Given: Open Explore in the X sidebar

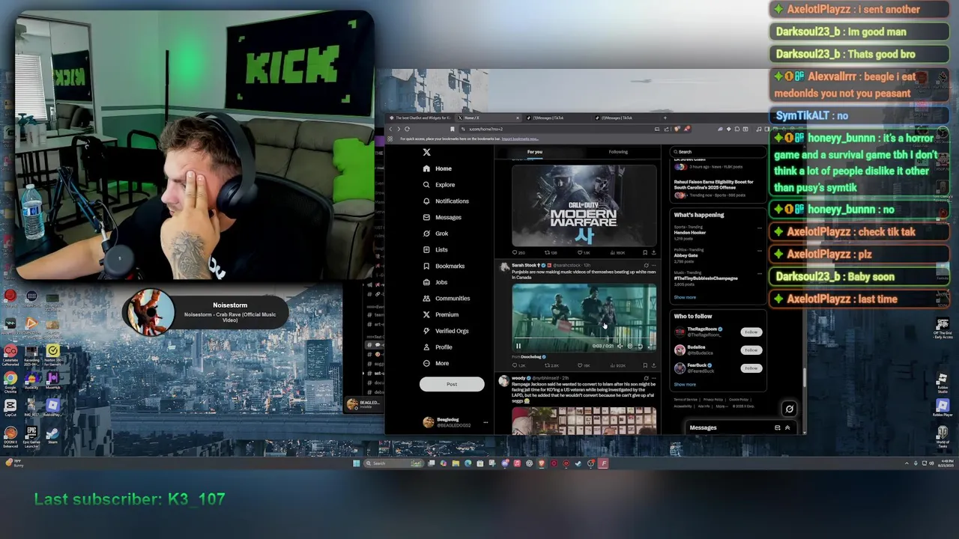Looking at the screenshot, I should click(x=438, y=185).
